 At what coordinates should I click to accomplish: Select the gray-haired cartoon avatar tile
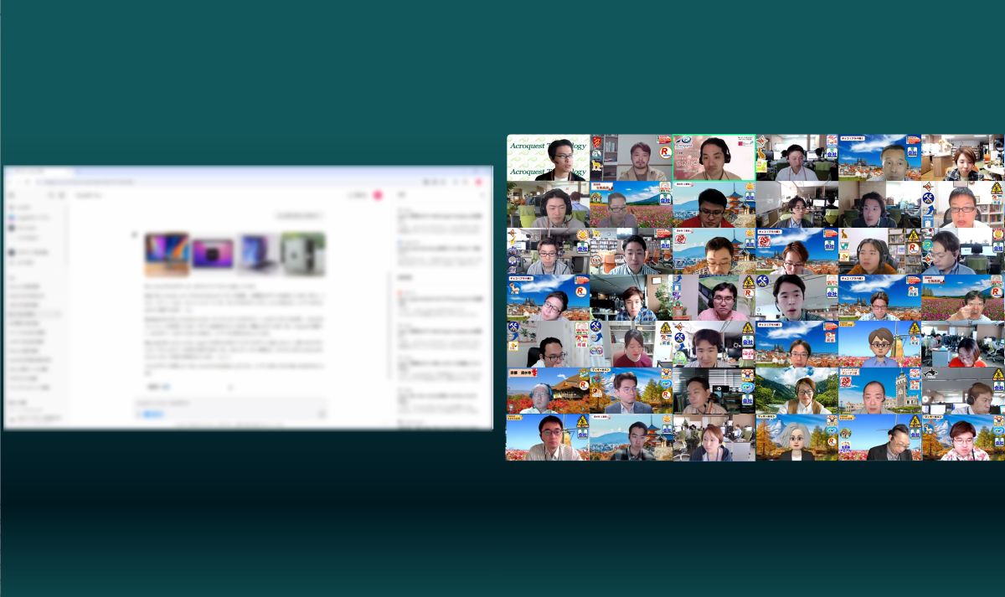tap(796, 437)
